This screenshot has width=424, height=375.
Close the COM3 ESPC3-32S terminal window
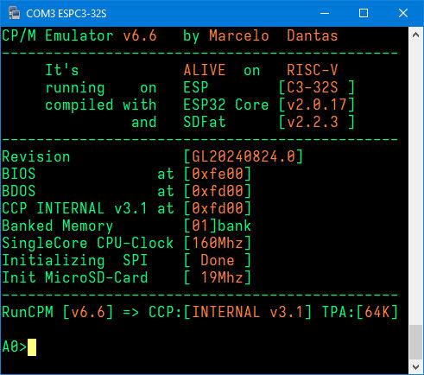click(402, 13)
